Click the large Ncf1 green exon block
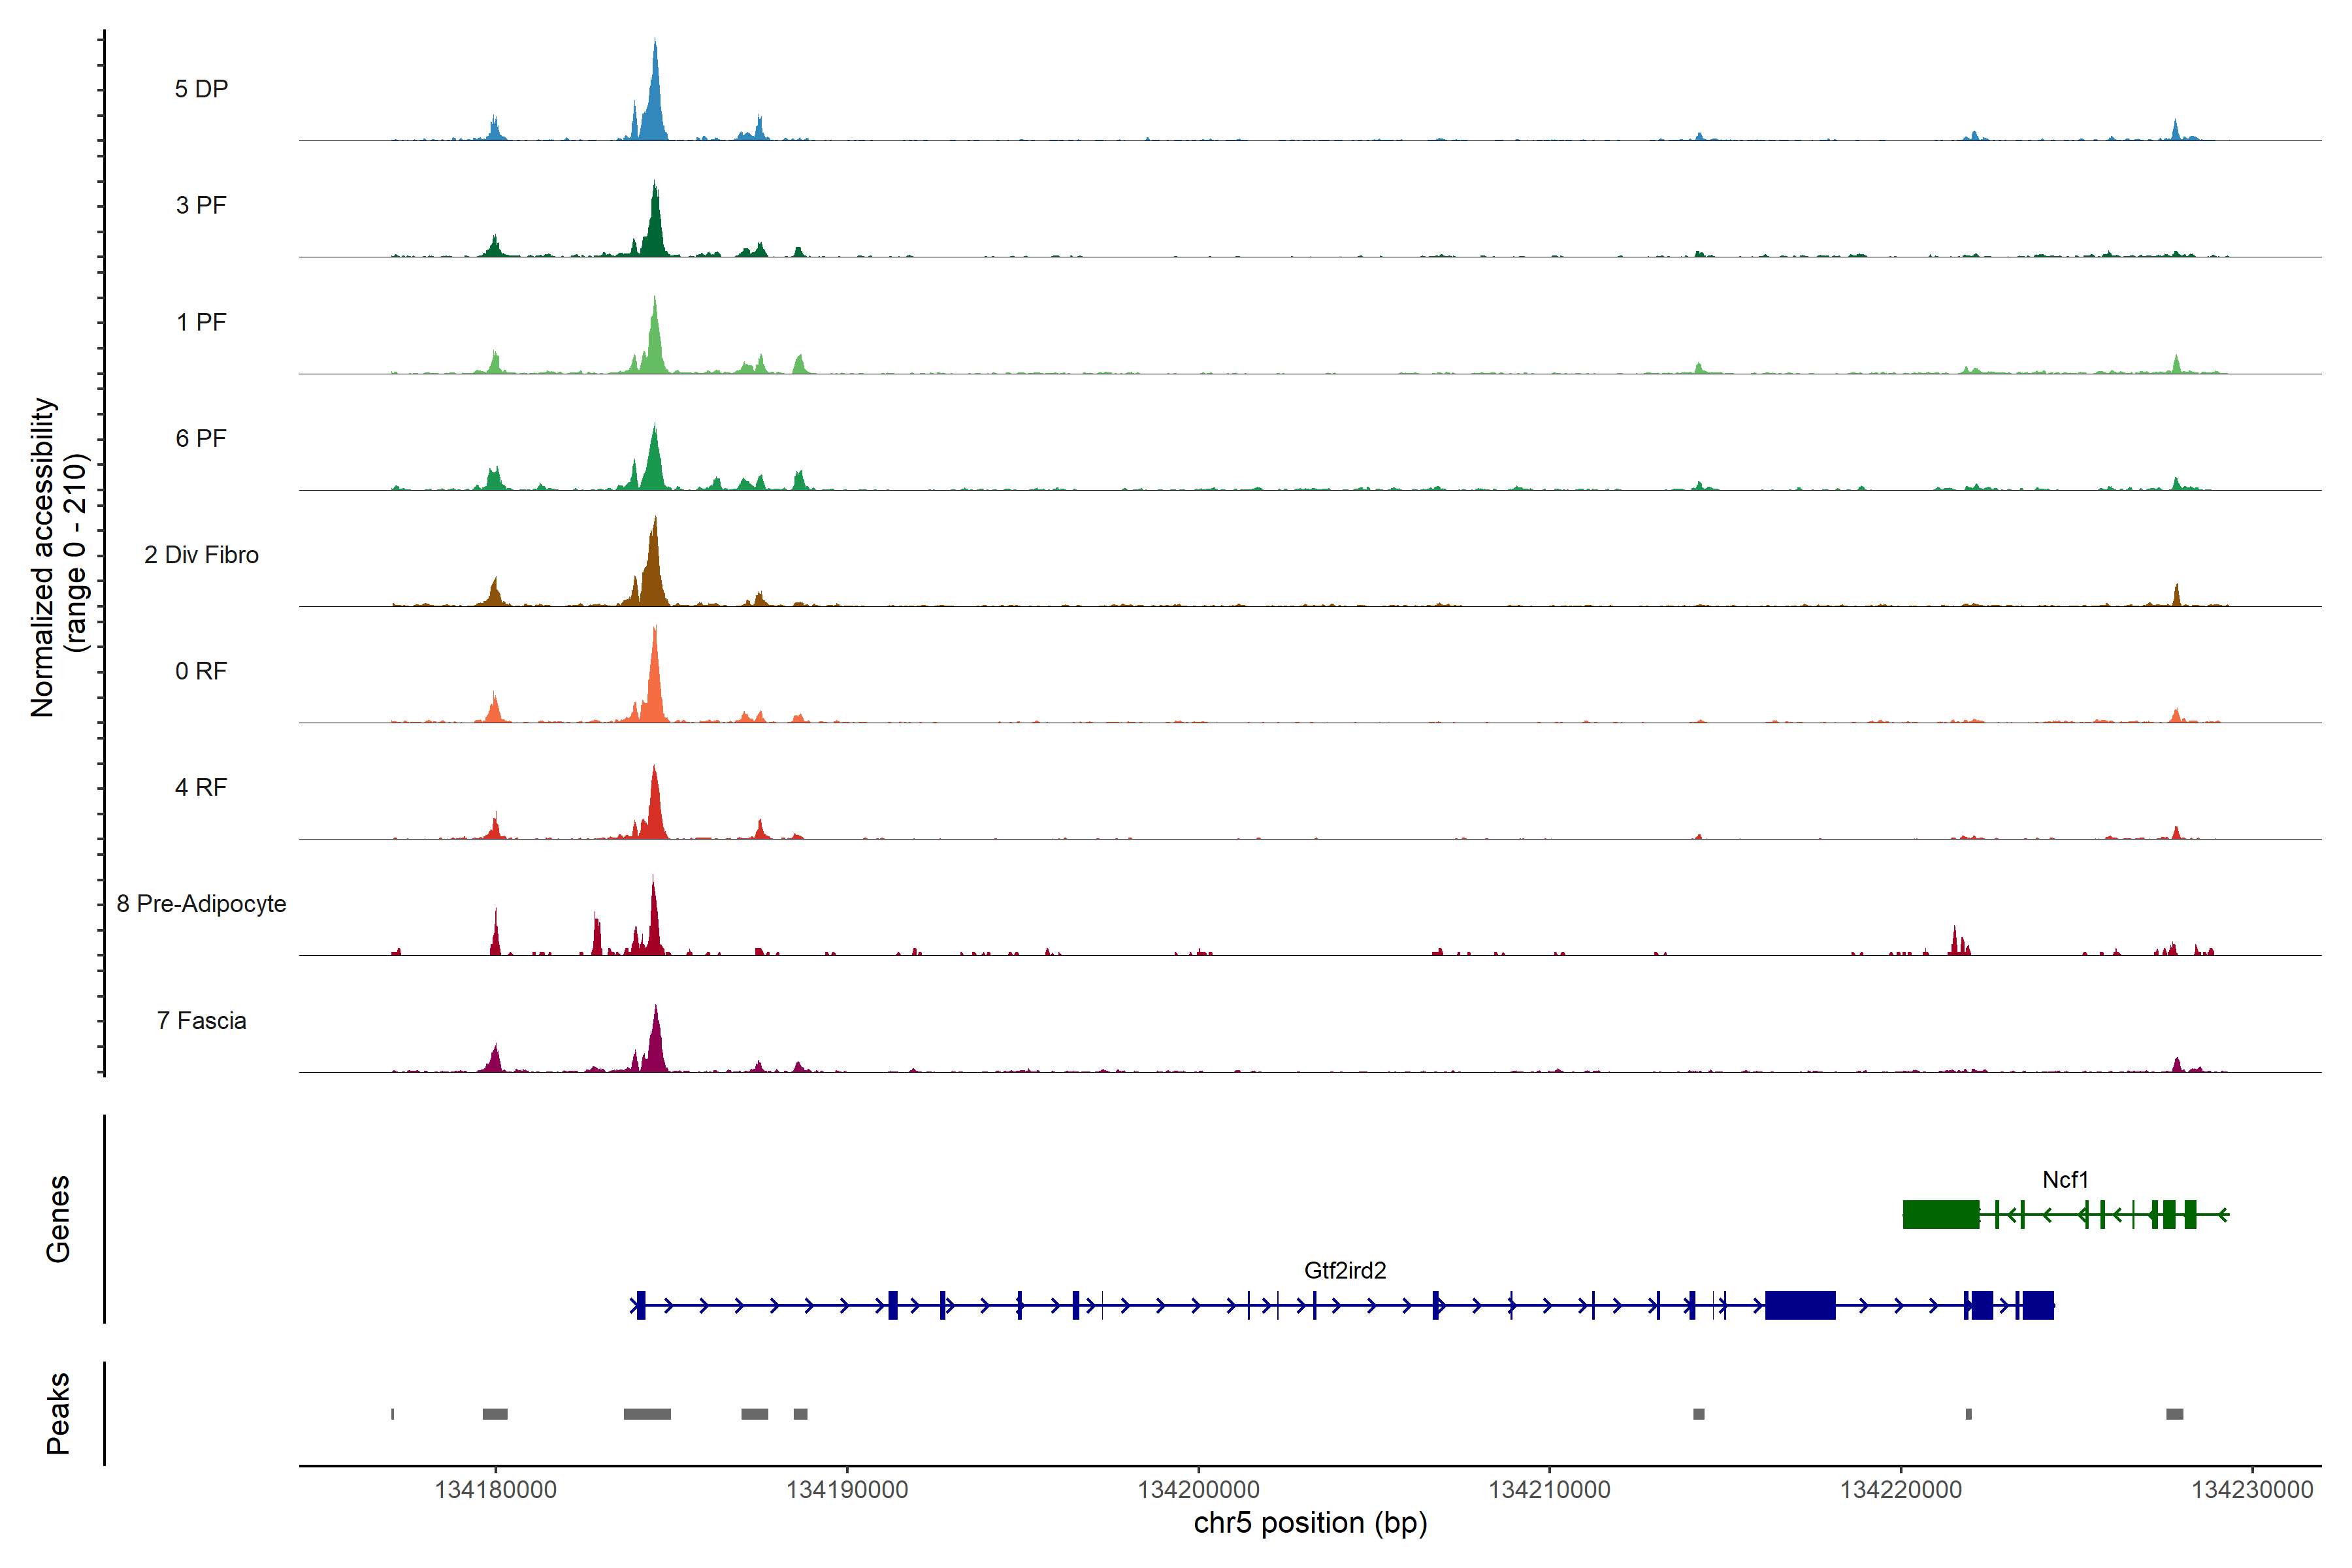Image resolution: width=2352 pixels, height=1568 pixels. [x=1940, y=1214]
